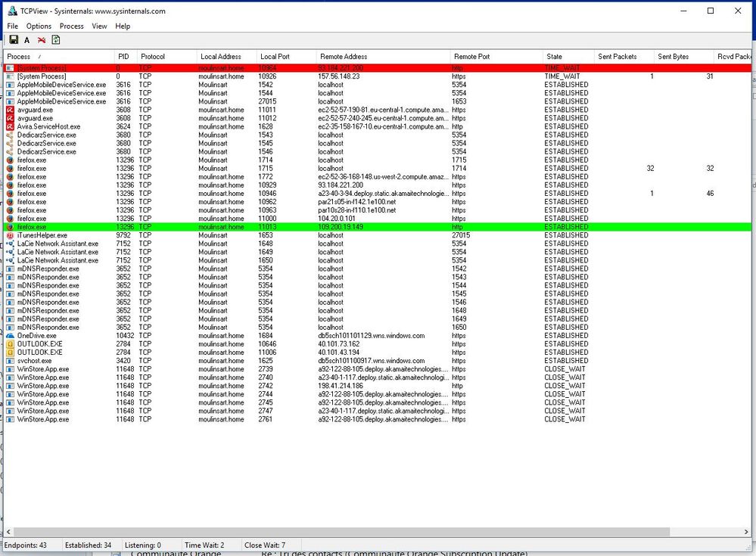This screenshot has height=556, width=756.
Task: Sort by the Sent Bytes column header
Action: (x=683, y=57)
